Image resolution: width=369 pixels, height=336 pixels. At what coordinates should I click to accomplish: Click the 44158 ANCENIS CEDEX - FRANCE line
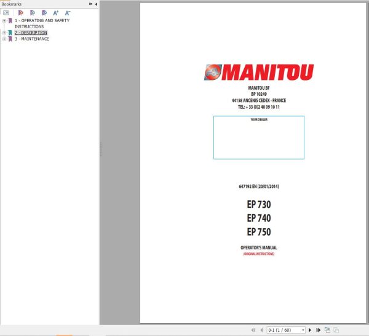(259, 100)
